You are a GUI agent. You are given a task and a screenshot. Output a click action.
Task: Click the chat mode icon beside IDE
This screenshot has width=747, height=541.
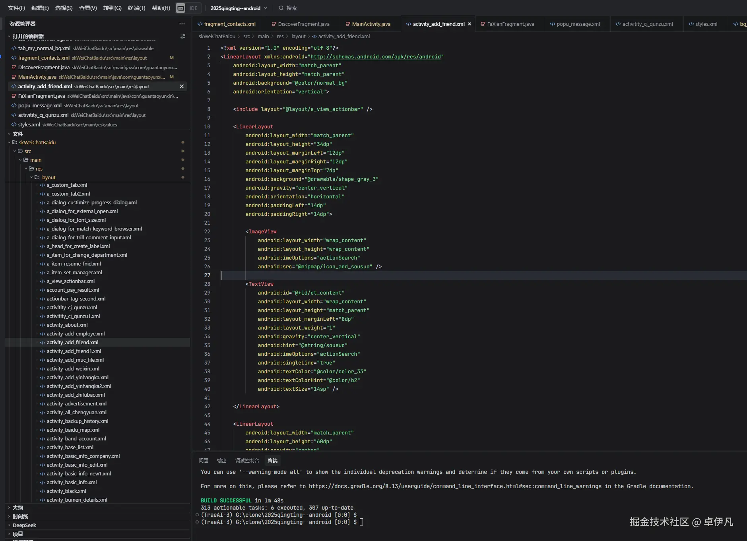point(180,8)
